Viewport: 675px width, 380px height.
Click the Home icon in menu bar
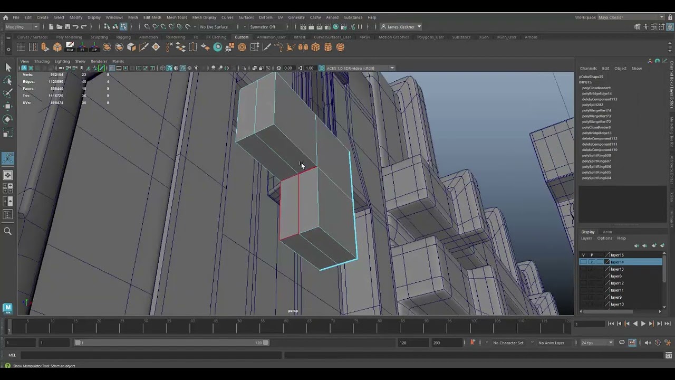click(x=6, y=17)
